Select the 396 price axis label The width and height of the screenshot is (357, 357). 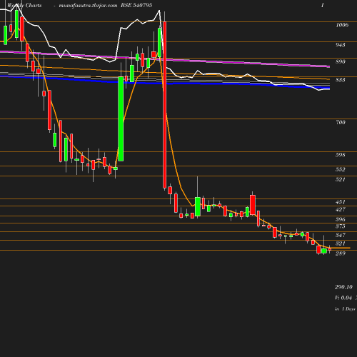(x=341, y=219)
